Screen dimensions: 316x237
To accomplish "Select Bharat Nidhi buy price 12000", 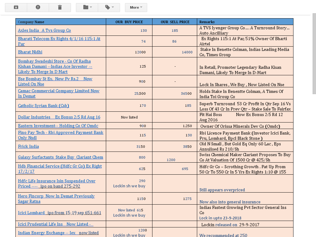I will (140, 52).
